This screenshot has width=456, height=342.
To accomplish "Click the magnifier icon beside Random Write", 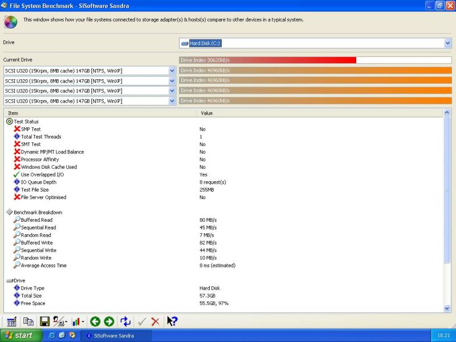I will click(x=17, y=257).
